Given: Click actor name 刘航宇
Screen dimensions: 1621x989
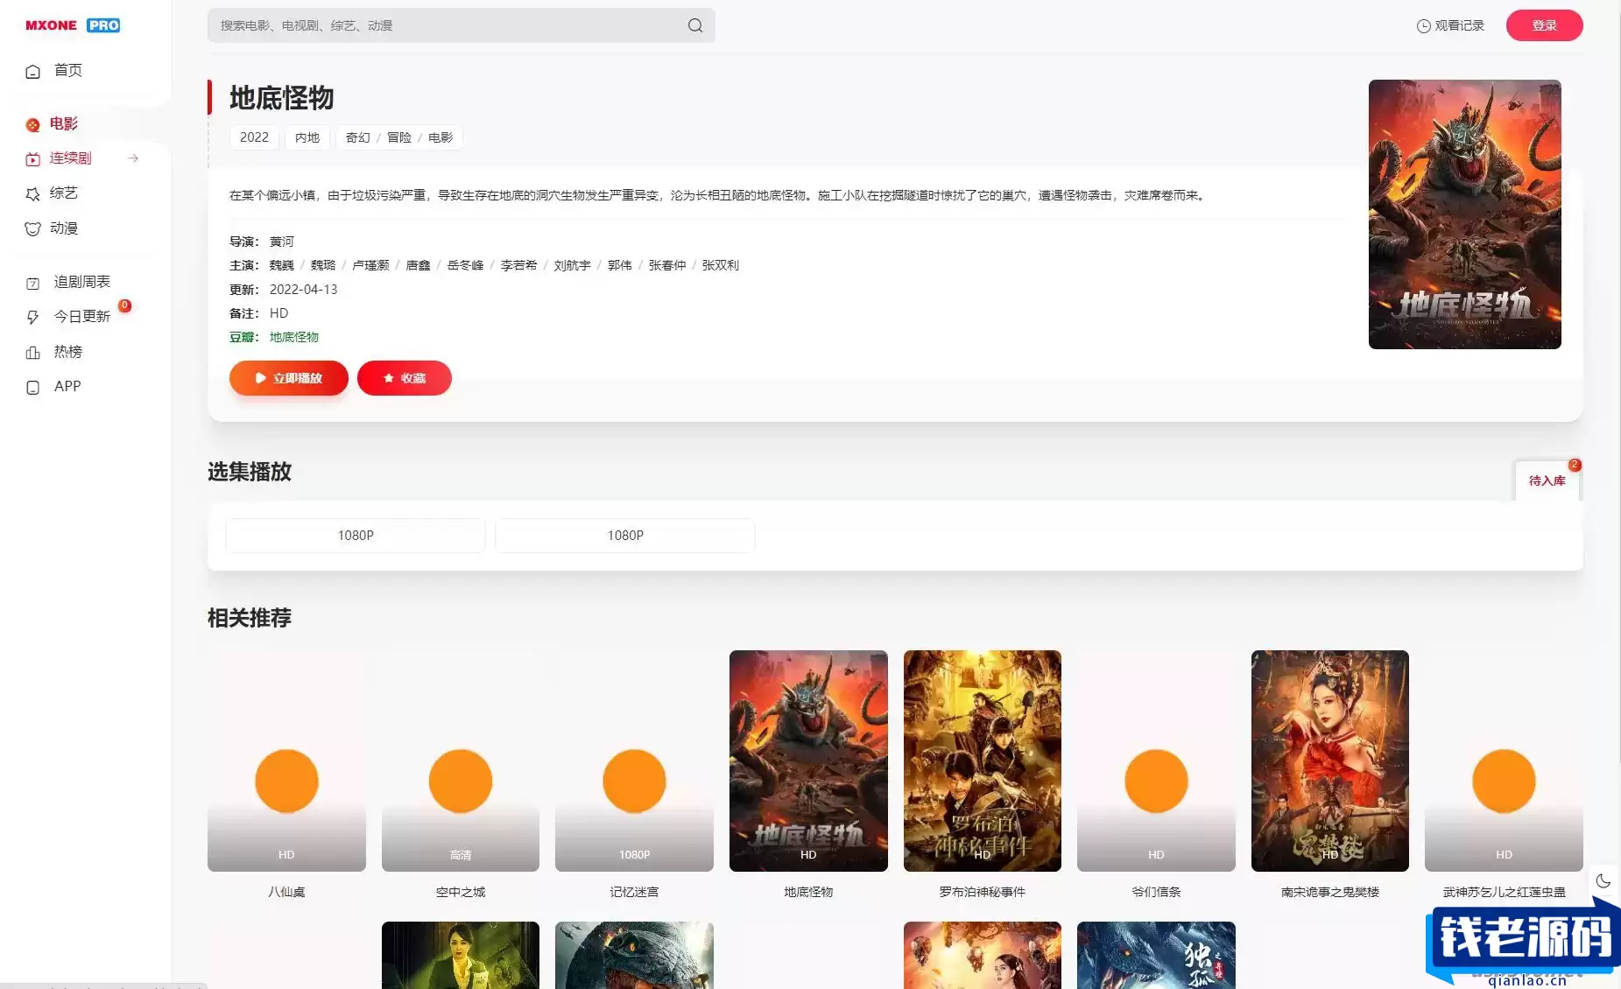Looking at the screenshot, I should point(572,265).
